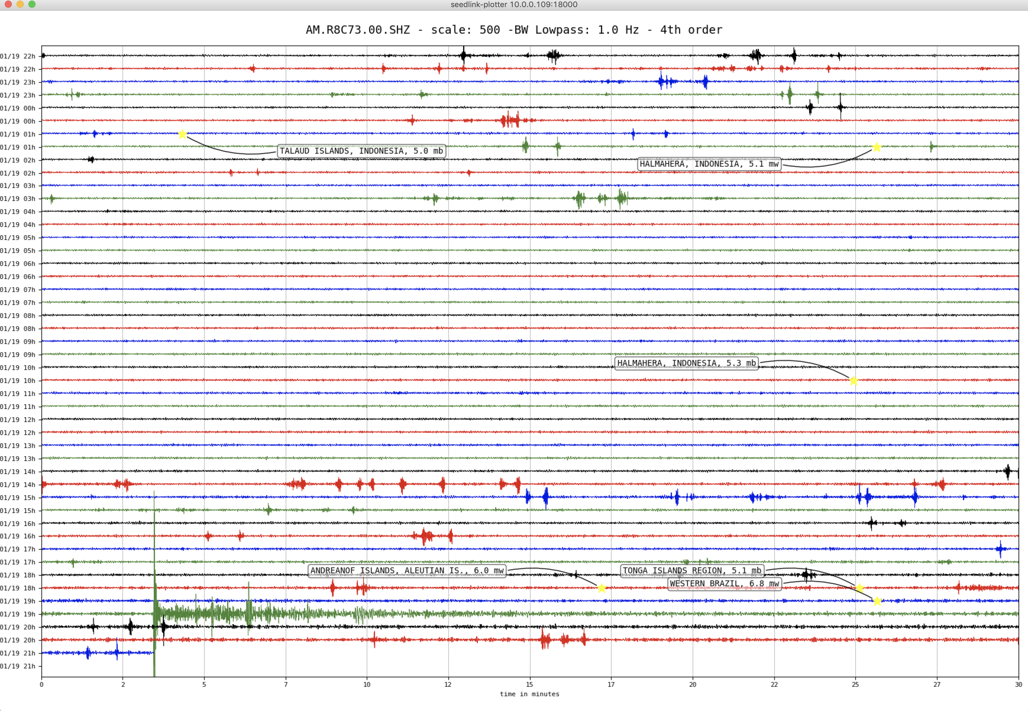Click the x-axis tick label 25

856,685
